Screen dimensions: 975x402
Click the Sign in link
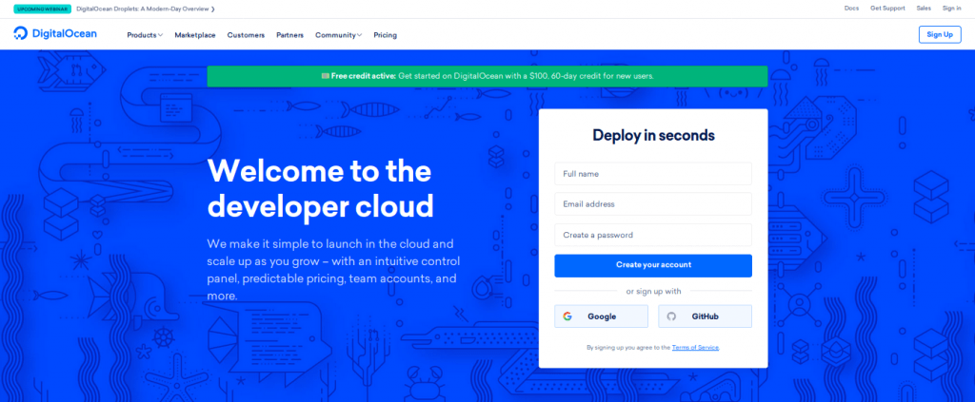point(951,9)
